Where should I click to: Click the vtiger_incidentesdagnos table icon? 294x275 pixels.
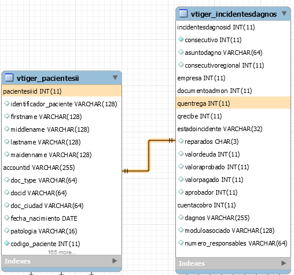[183, 13]
